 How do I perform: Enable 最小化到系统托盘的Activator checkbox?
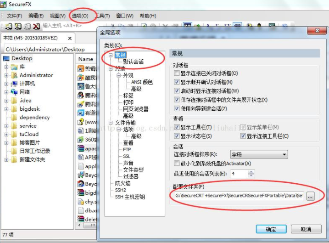177,163
